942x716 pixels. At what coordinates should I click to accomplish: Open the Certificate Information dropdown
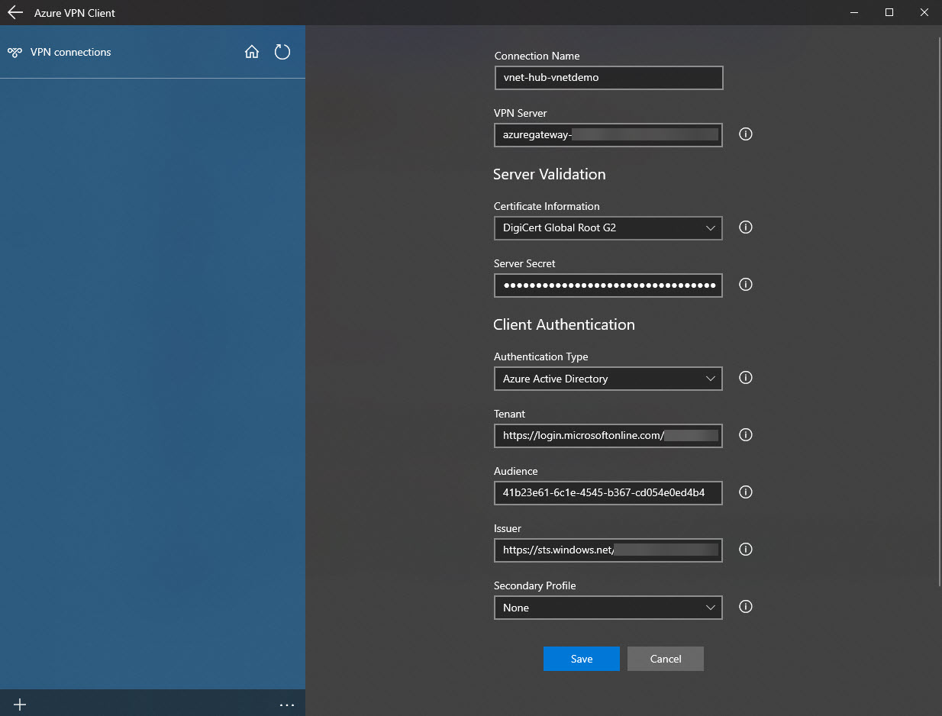point(608,227)
